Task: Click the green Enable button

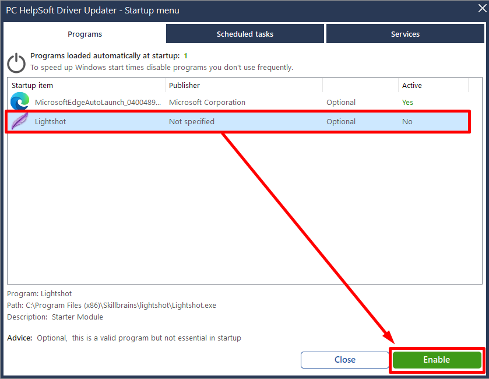Action: (x=437, y=360)
